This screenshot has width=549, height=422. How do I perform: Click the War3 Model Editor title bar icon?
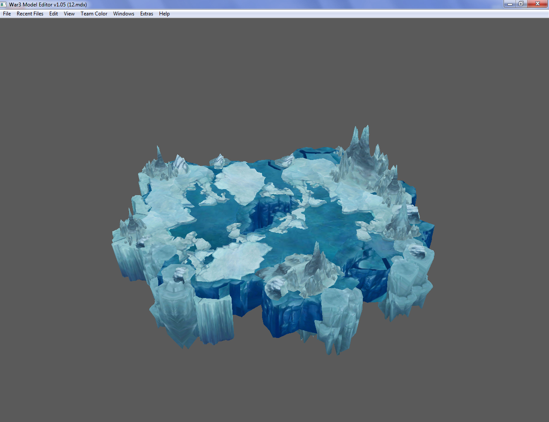4,4
